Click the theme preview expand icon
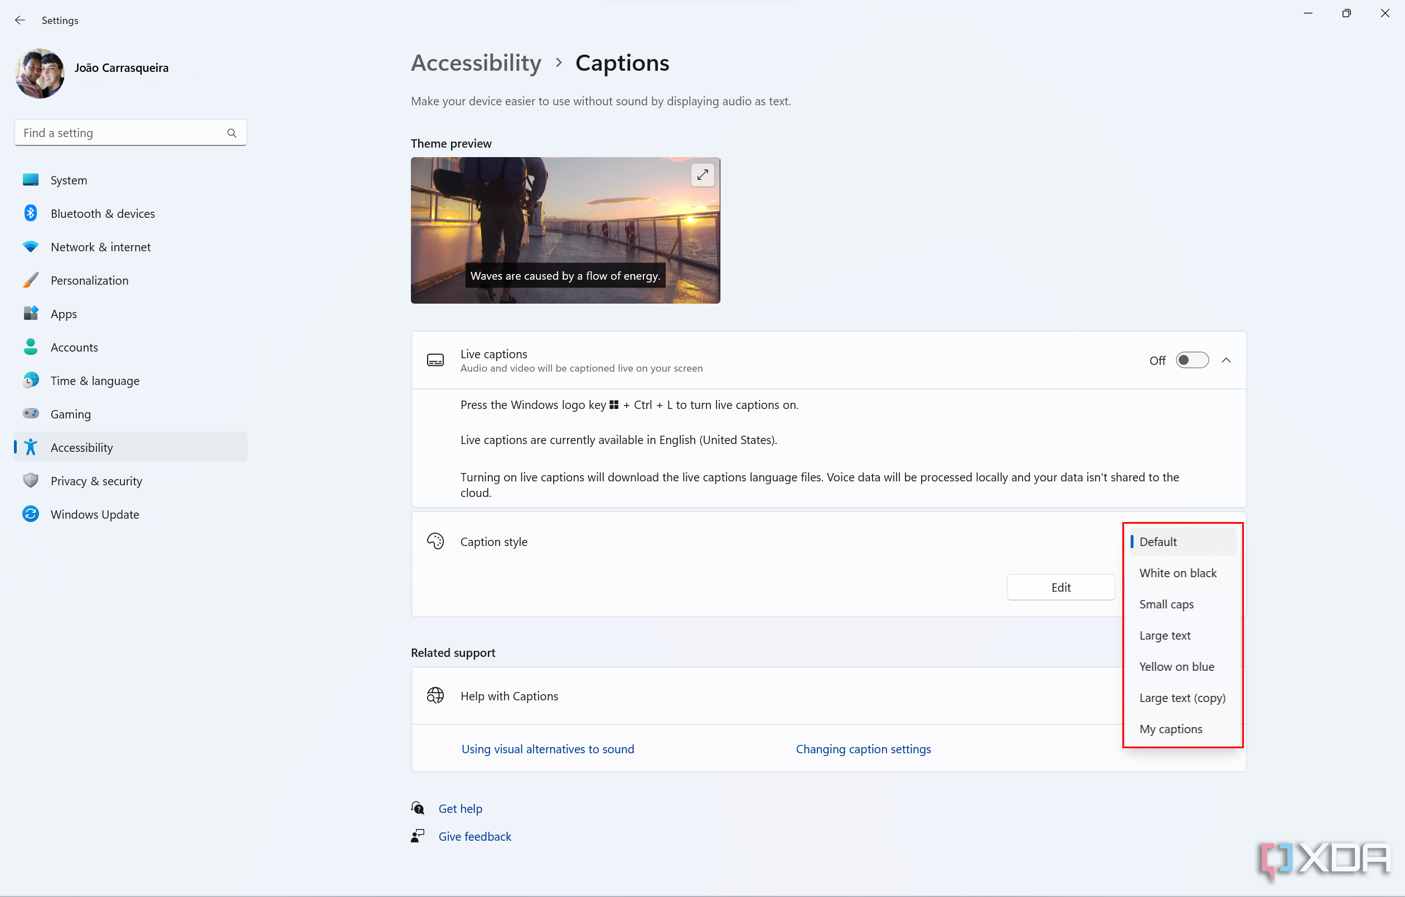 (x=702, y=175)
